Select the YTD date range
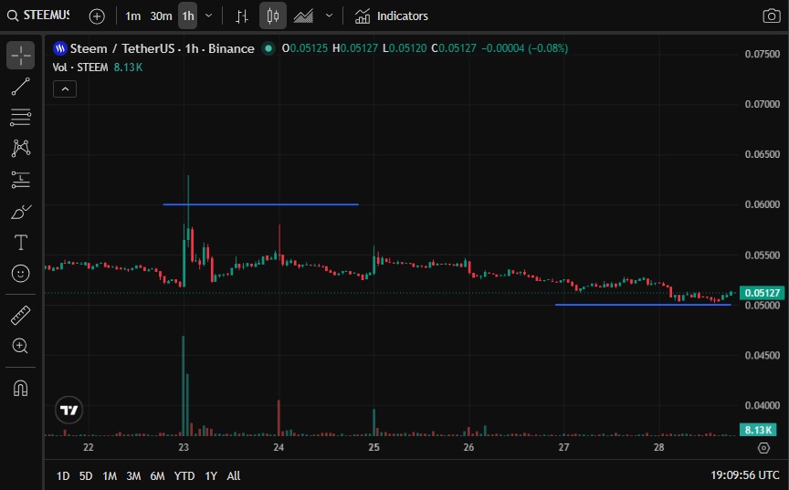This screenshot has width=789, height=490. click(184, 475)
